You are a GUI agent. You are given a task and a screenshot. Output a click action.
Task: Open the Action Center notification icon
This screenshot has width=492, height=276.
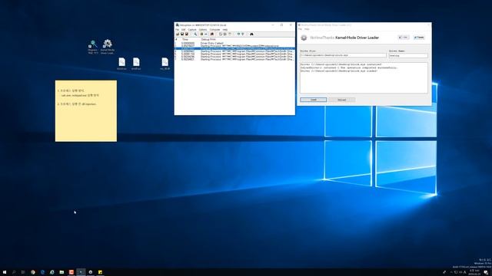click(x=486, y=273)
